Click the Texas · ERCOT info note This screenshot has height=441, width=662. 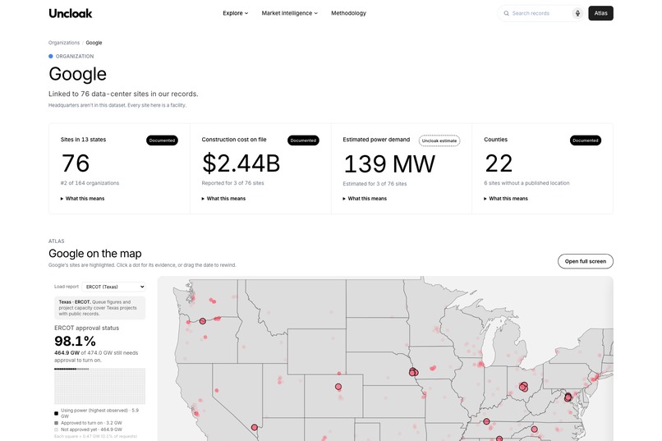click(99, 308)
